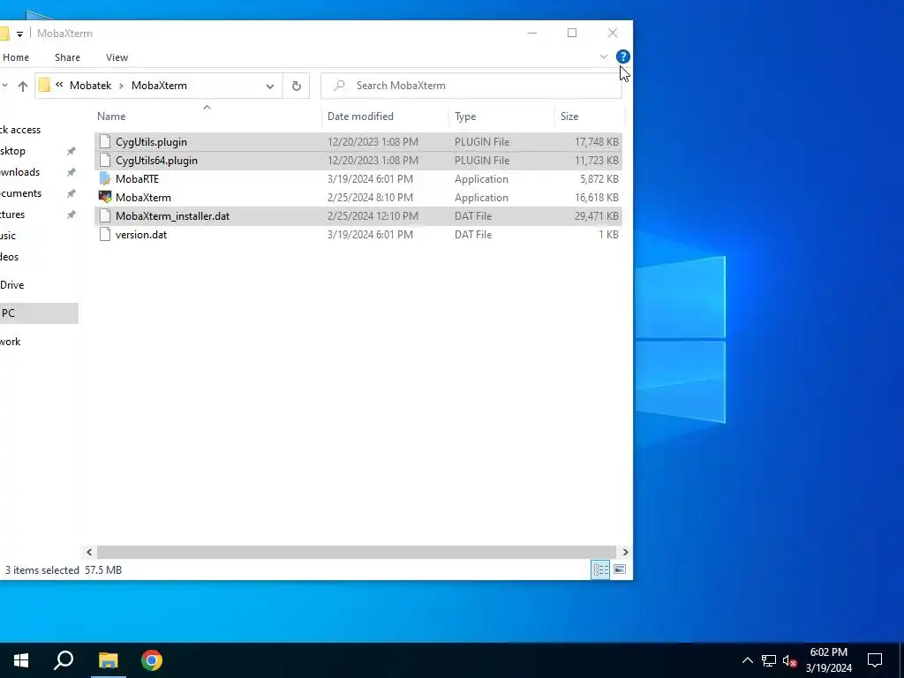This screenshot has width=904, height=678.
Task: Launch Google Chrome from taskbar
Action: 152,660
